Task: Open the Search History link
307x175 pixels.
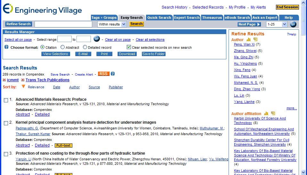Action: pyautogui.click(x=174, y=7)
